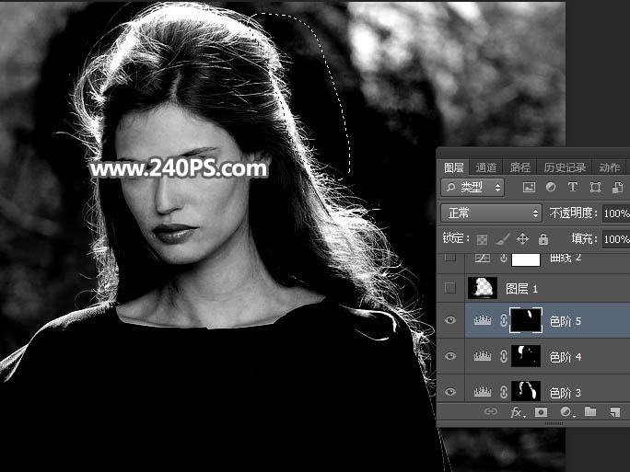Click the 不透明度 label
630x472 pixels.
coord(573,213)
